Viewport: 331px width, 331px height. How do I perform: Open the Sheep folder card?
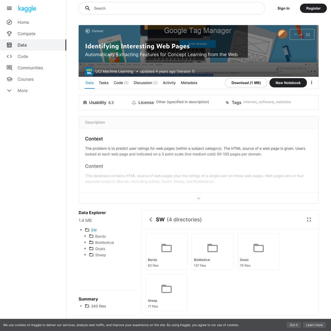click(x=166, y=292)
